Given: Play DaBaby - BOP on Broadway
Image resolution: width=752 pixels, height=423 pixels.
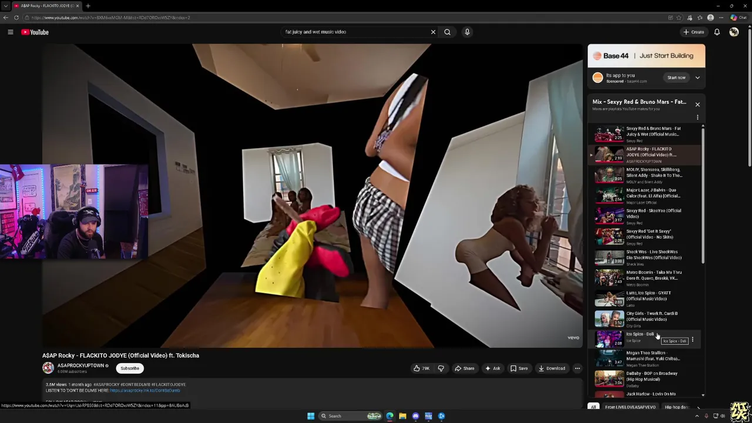Looking at the screenshot, I should tap(646, 379).
